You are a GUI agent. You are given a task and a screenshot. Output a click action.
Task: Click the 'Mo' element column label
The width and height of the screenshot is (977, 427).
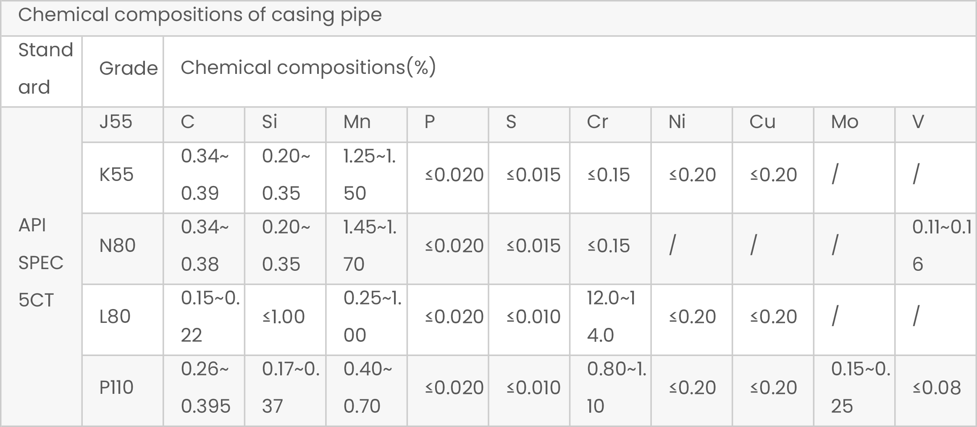[844, 122]
